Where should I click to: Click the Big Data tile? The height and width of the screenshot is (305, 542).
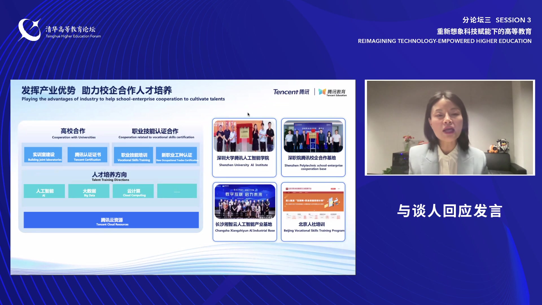coord(89,191)
